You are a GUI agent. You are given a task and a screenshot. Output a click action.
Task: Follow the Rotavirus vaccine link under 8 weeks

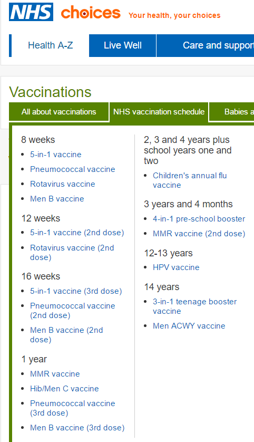click(x=63, y=184)
